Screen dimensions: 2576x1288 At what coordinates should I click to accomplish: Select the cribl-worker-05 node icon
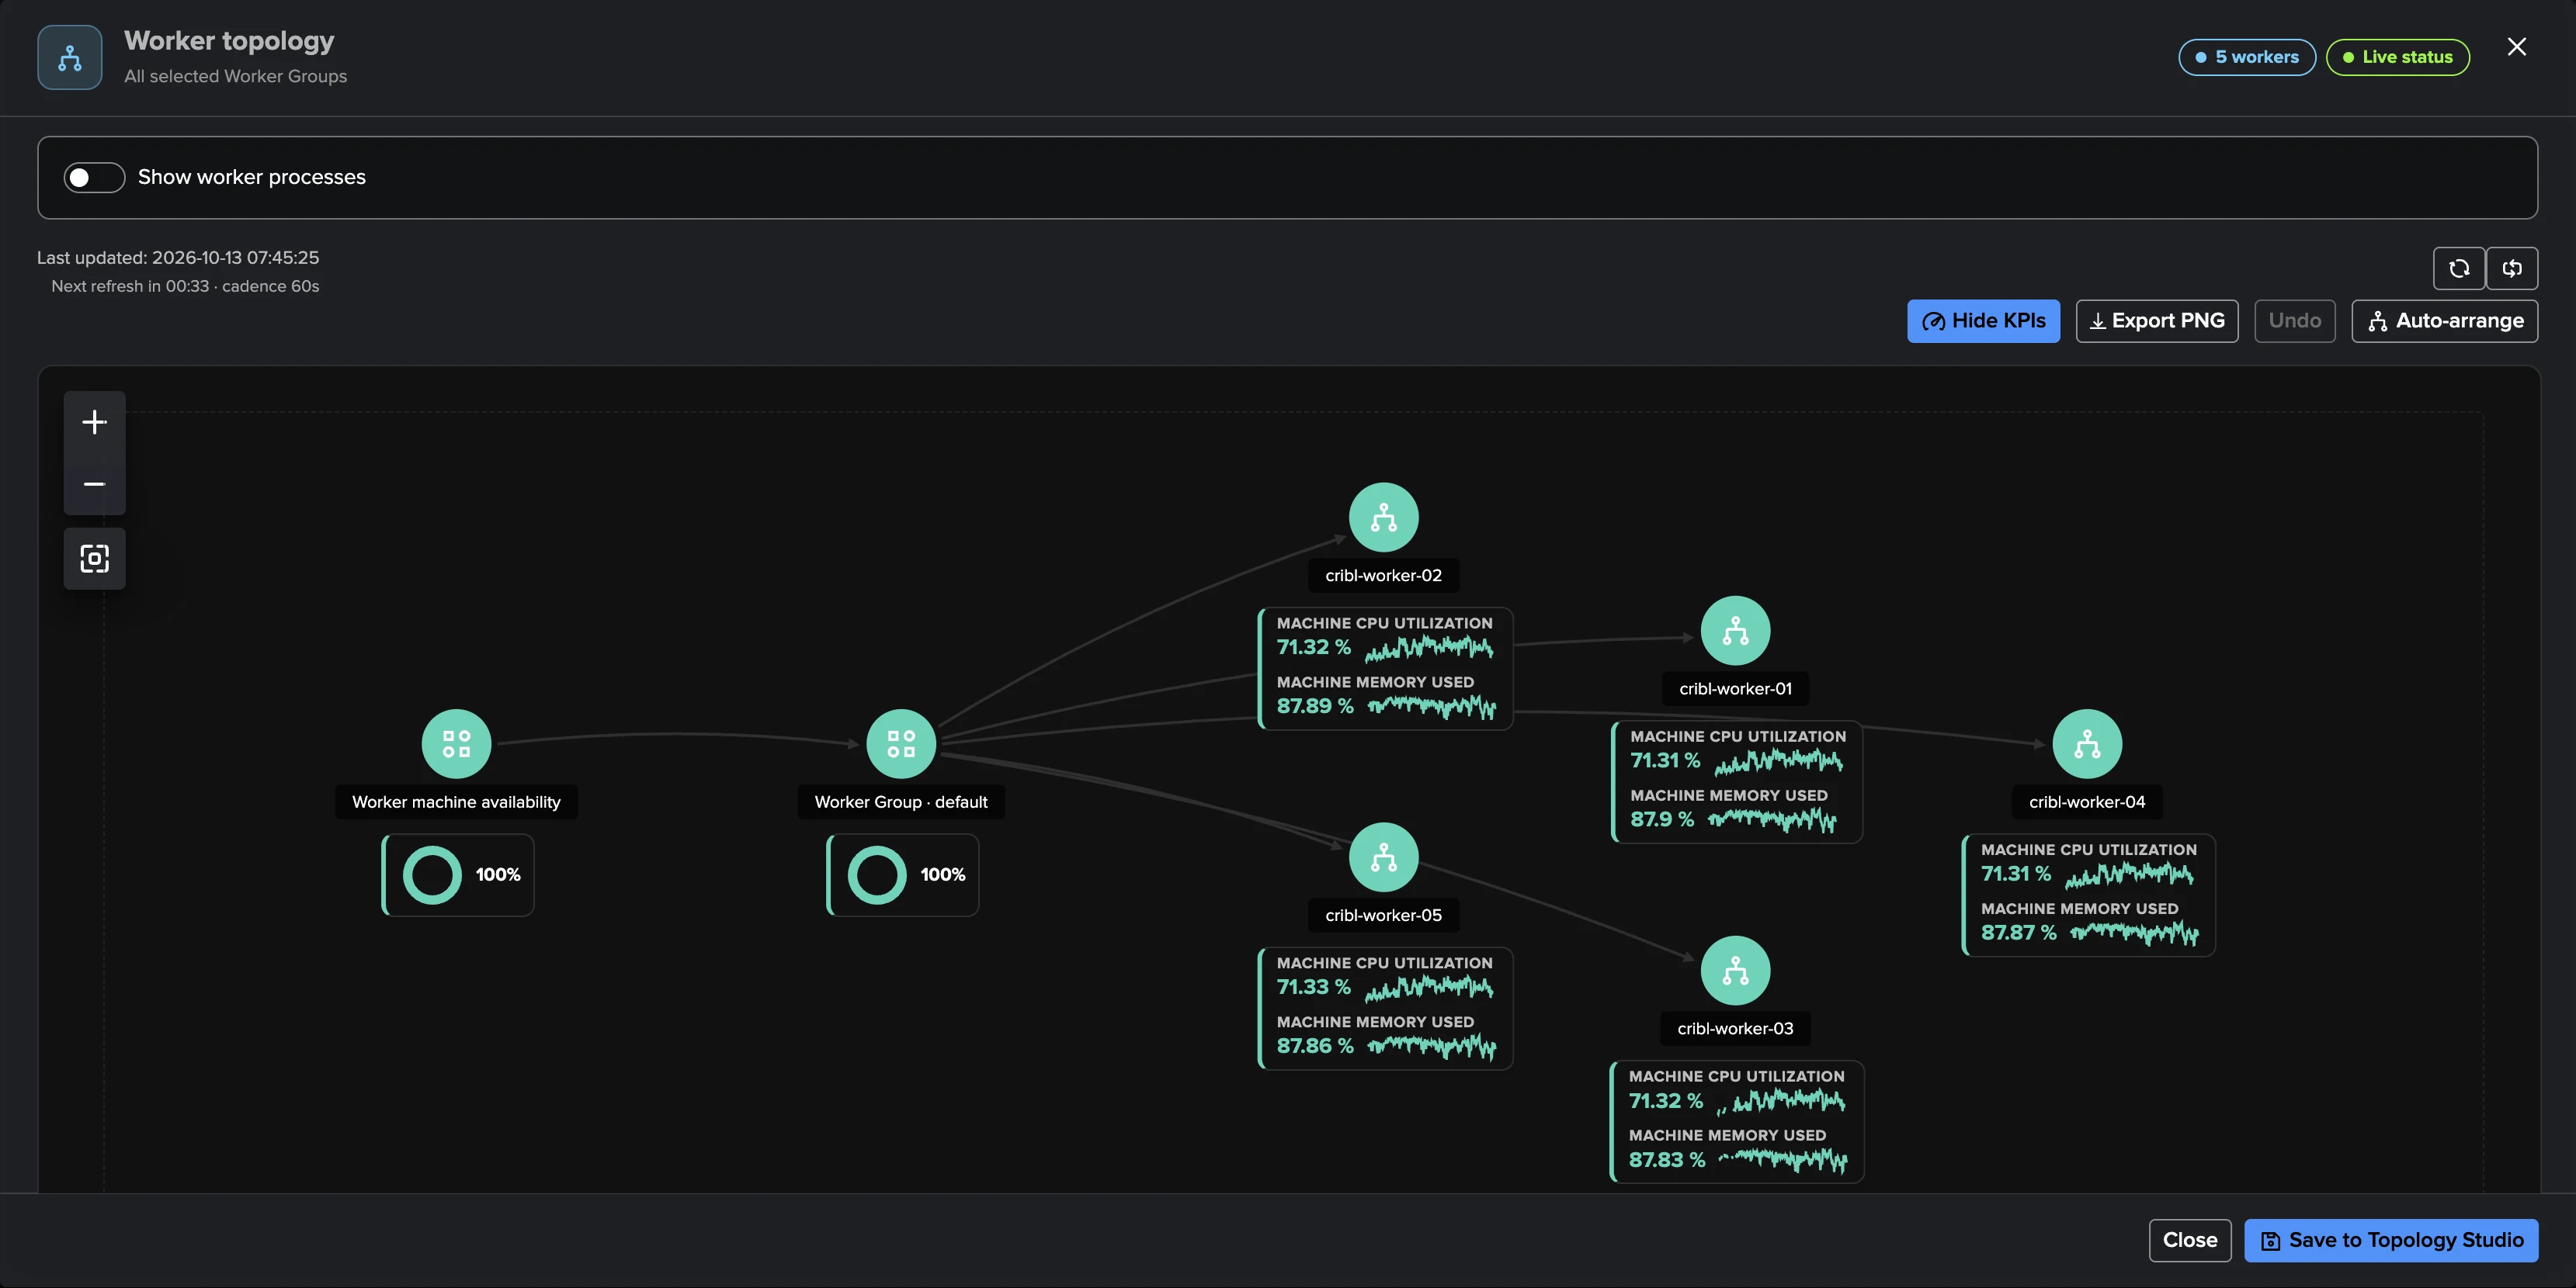(1384, 857)
